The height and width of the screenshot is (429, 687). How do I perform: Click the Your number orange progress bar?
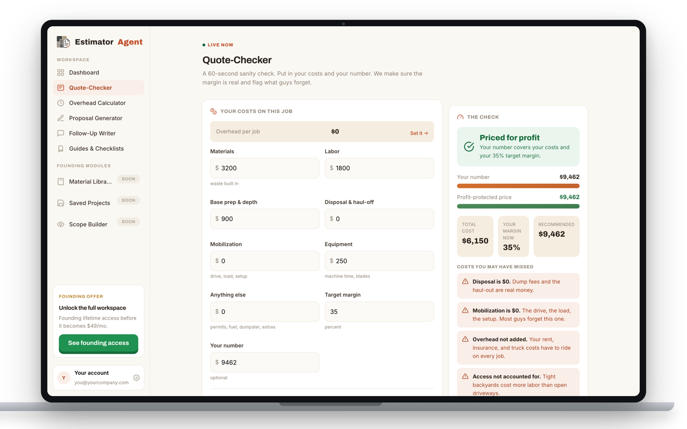pos(518,186)
